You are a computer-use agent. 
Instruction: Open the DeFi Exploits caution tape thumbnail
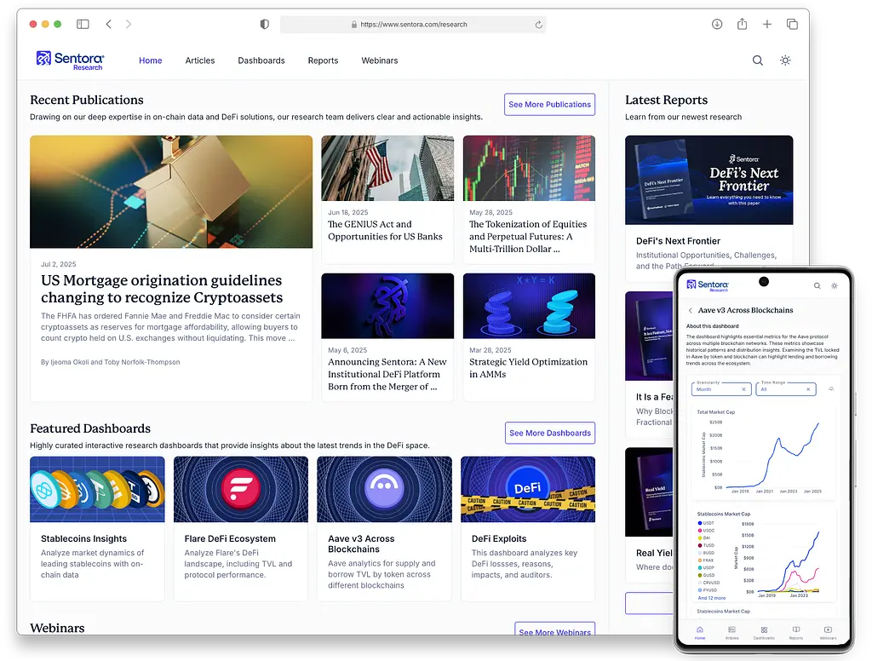[x=528, y=489]
